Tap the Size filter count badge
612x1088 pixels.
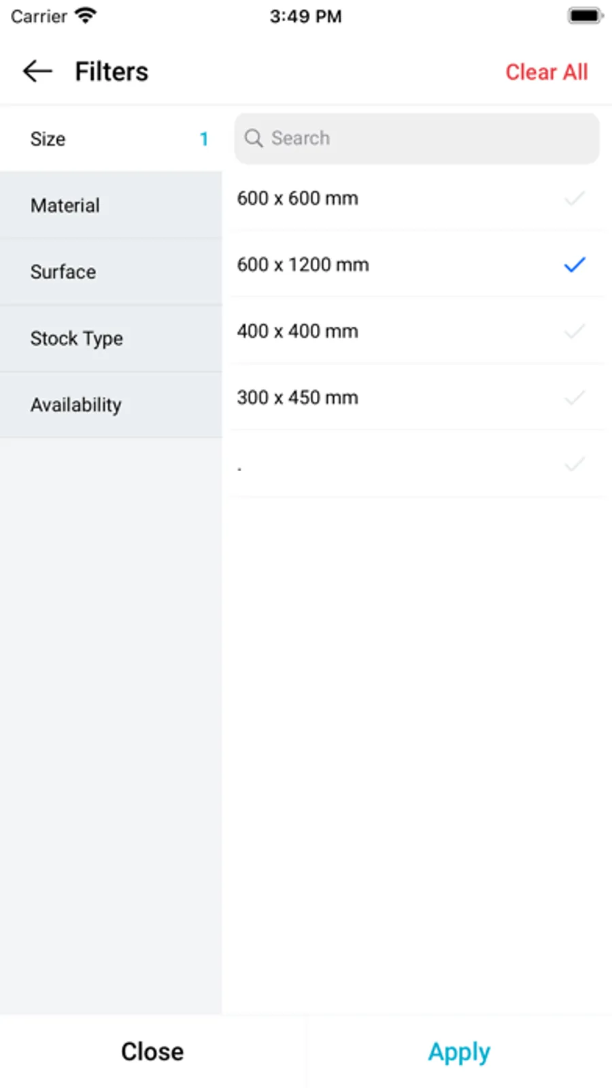(x=203, y=139)
